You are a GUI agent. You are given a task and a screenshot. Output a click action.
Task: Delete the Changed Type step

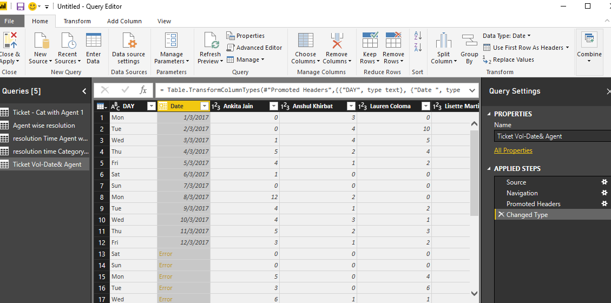[x=501, y=215]
